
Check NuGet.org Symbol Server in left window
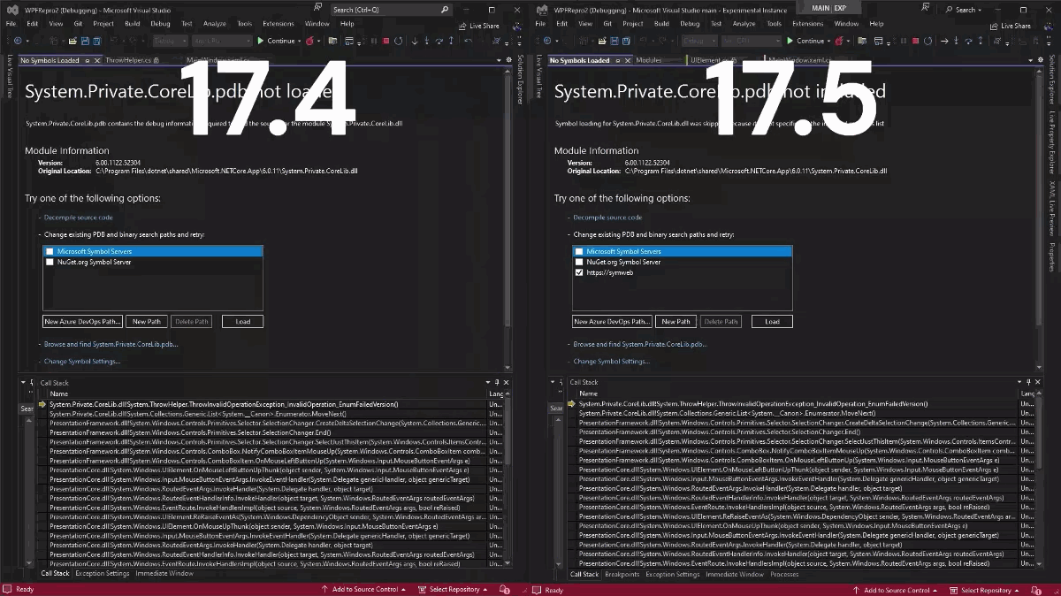(50, 262)
